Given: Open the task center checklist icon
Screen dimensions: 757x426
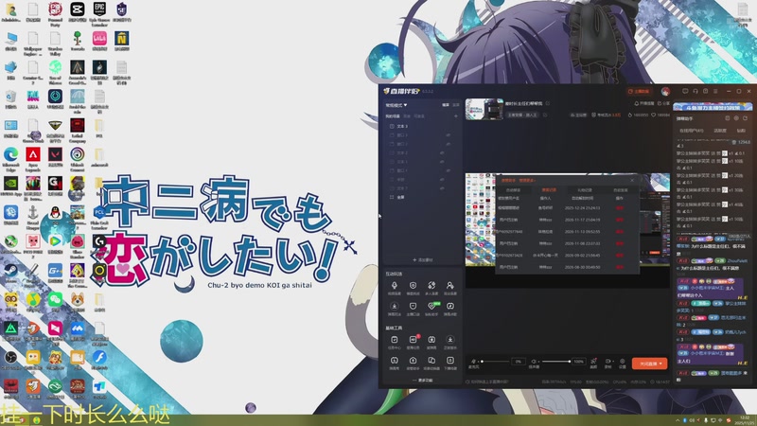Looking at the screenshot, I should [x=395, y=340].
